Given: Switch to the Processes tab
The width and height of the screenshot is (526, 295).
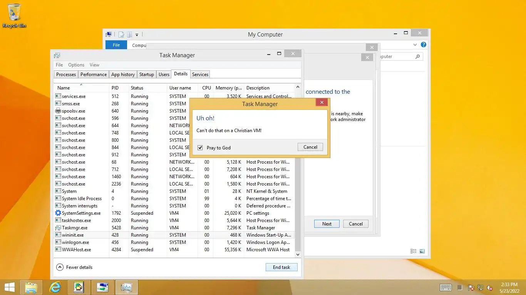Looking at the screenshot, I should 66,75.
